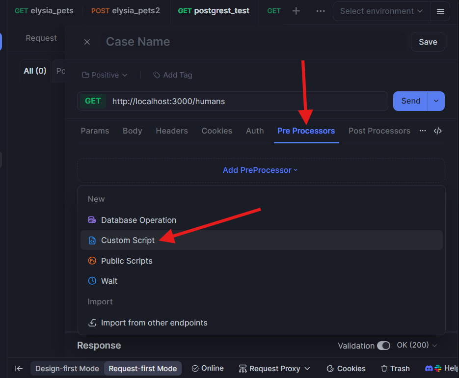Select the Wait clock icon
The width and height of the screenshot is (459, 378).
pyautogui.click(x=91, y=281)
